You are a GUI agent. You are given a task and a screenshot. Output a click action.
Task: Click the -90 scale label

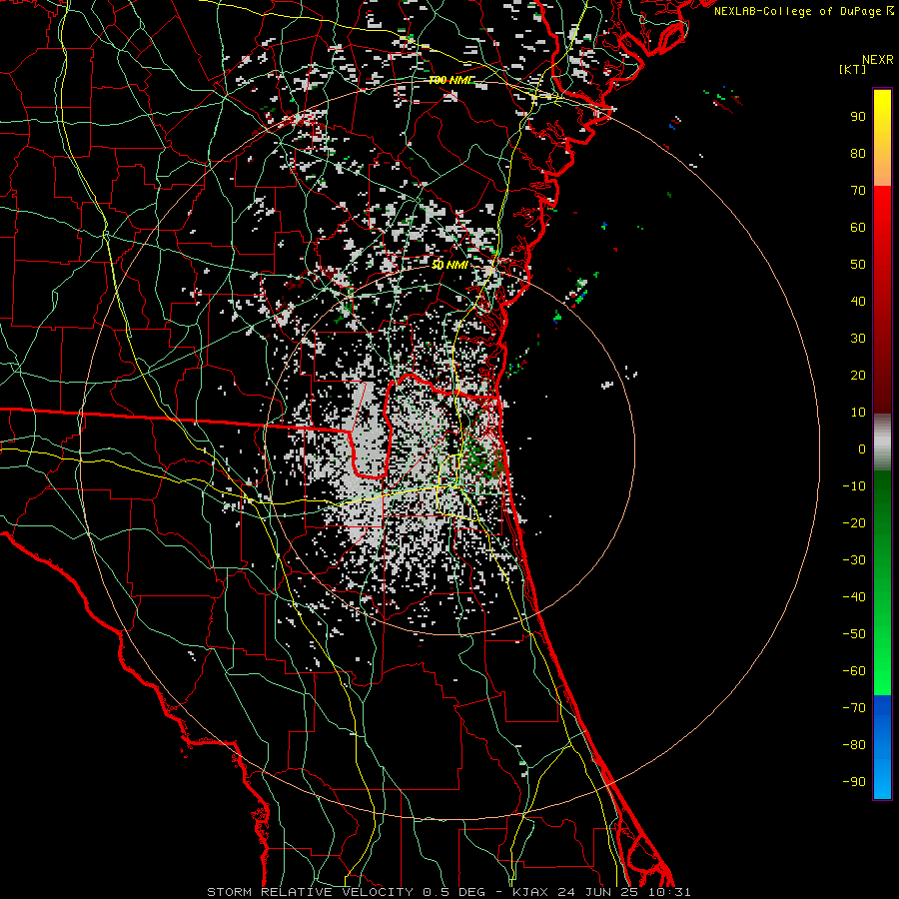click(x=854, y=782)
